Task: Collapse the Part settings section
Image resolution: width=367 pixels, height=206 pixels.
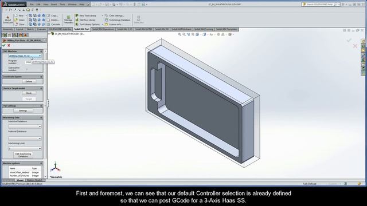Action: coord(41,106)
